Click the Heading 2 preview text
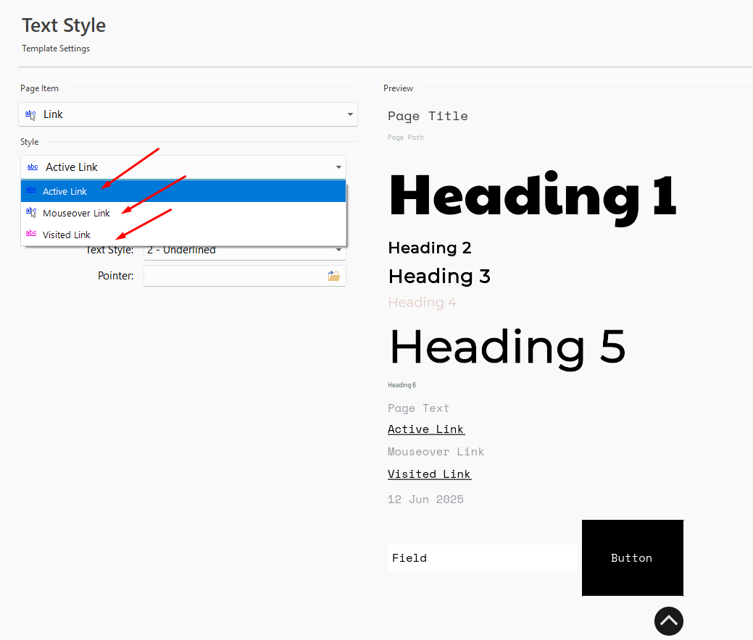 point(430,248)
